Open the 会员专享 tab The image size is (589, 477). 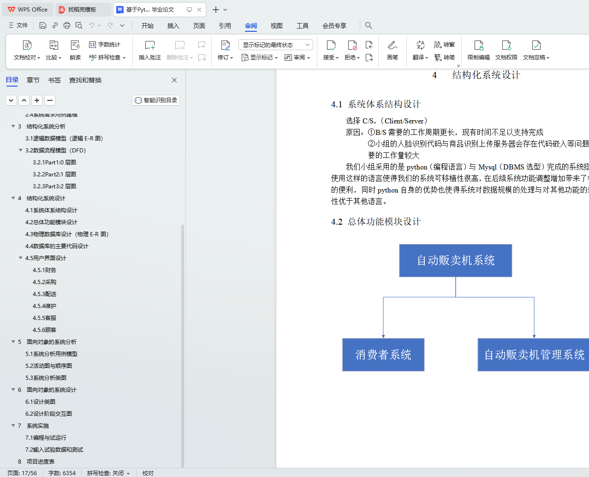pos(334,26)
